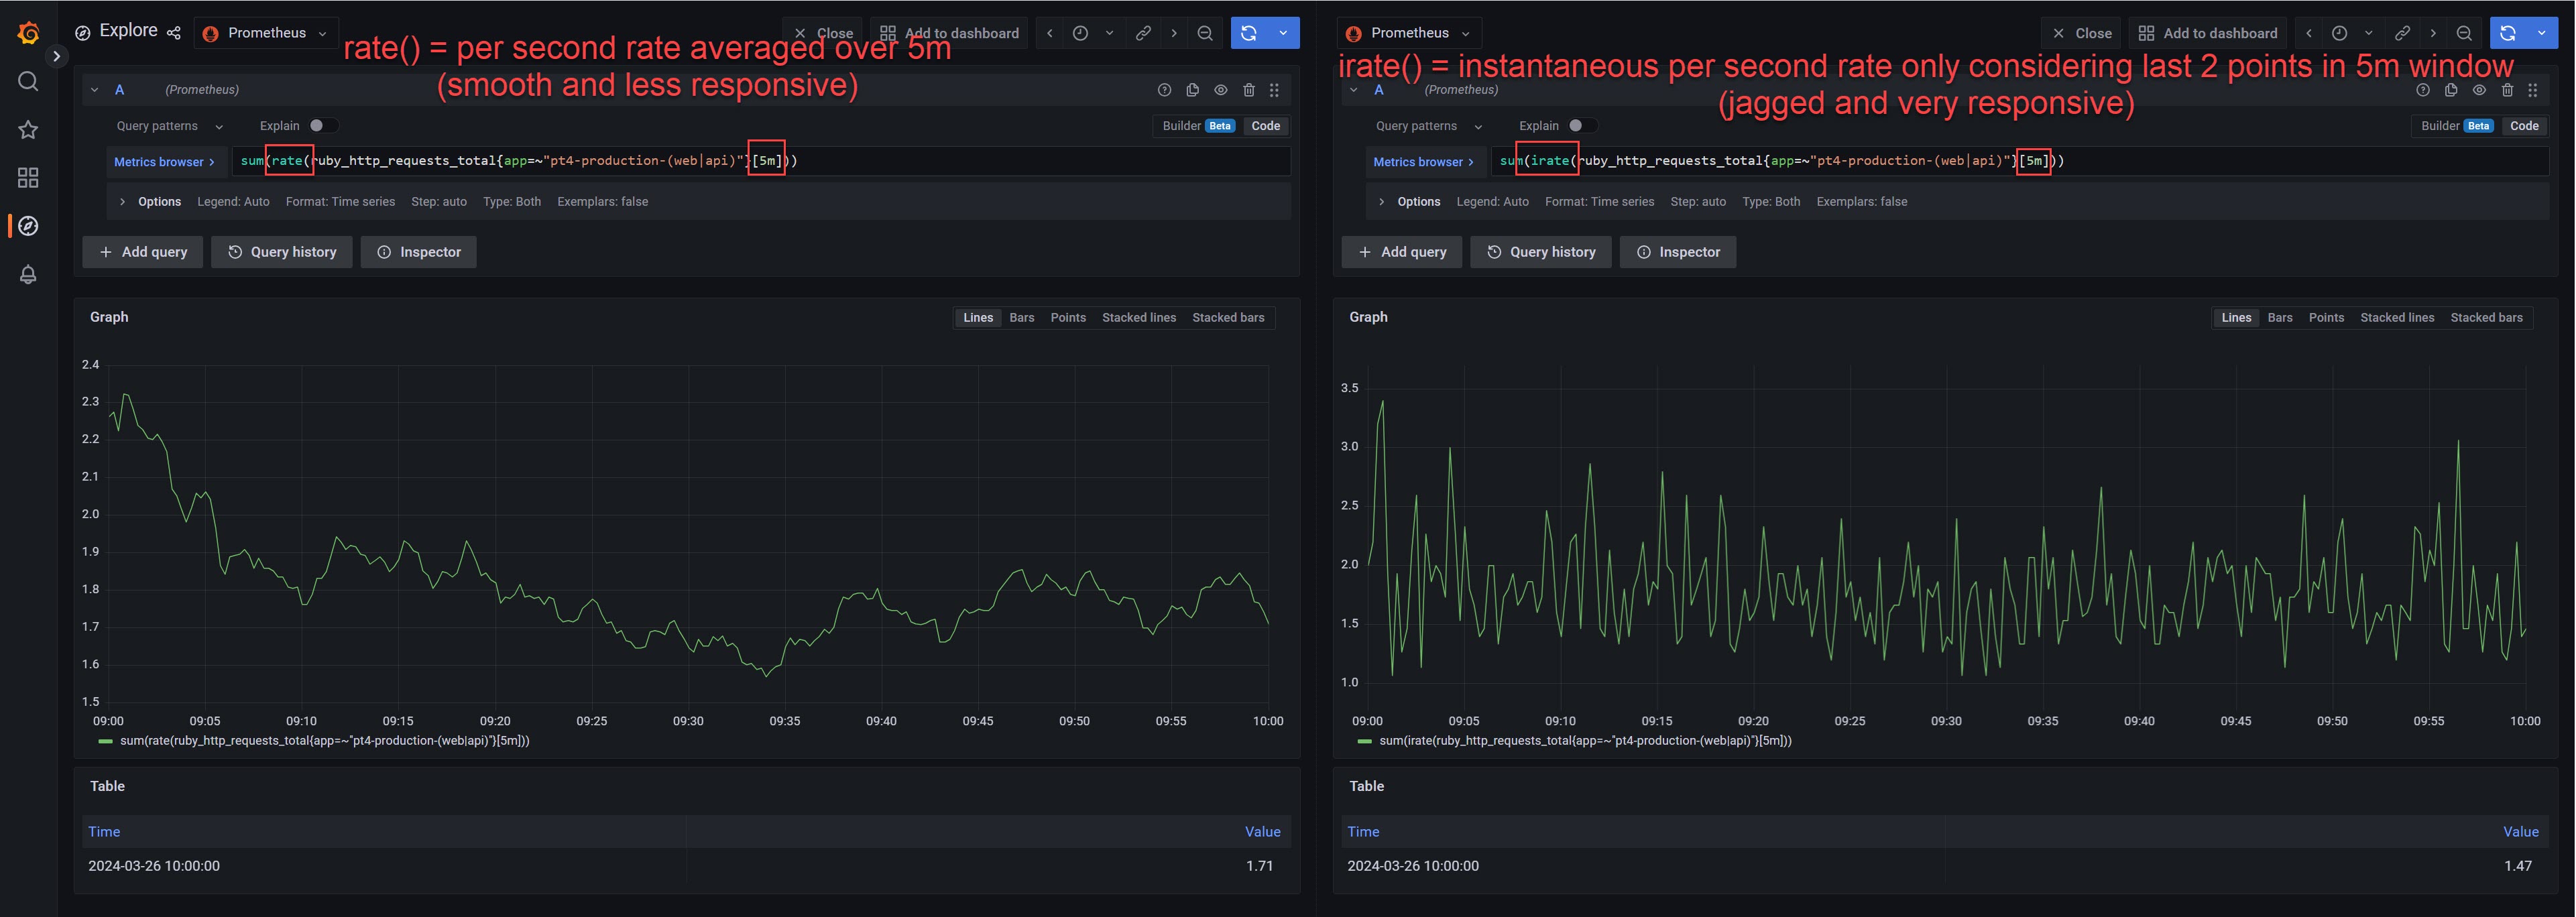Open Prometheus data source dropdown in right pane
This screenshot has height=917, width=2576.
click(x=1410, y=33)
